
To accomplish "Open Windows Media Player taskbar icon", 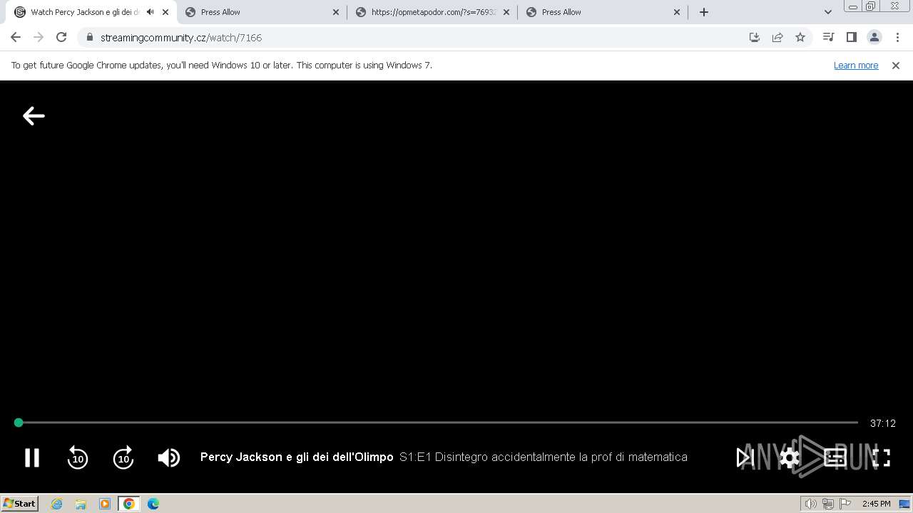I will [x=105, y=504].
